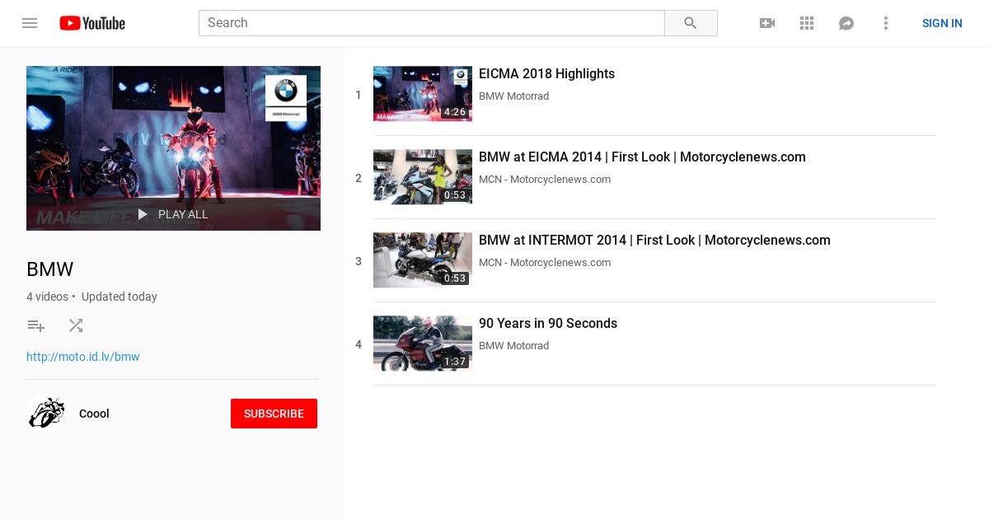Open Coool channel avatar

point(46,414)
